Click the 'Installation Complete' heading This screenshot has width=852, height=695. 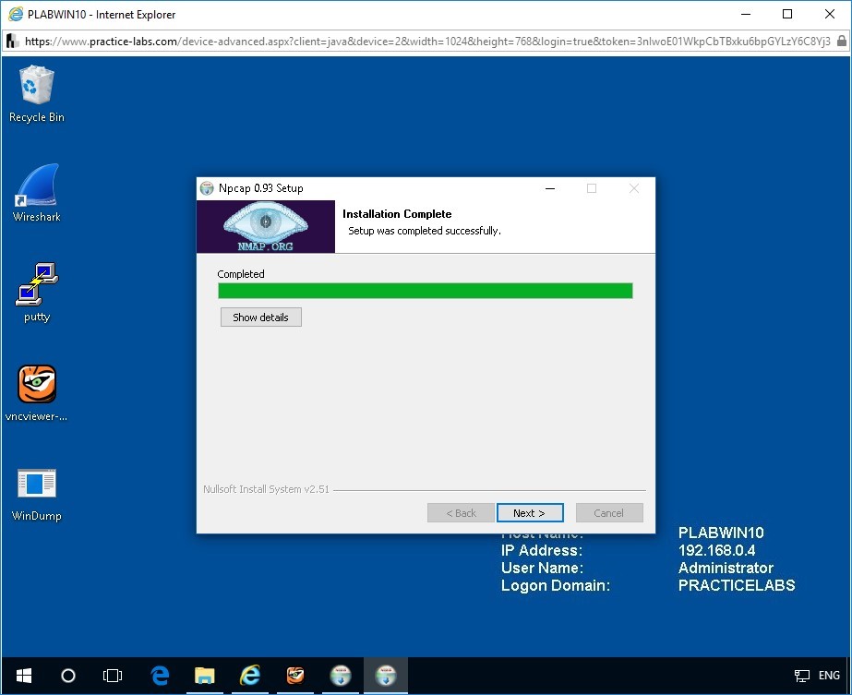[x=397, y=214]
